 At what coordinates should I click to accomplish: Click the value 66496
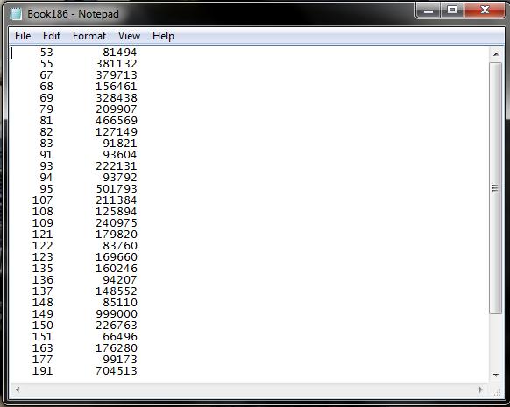(x=120, y=336)
